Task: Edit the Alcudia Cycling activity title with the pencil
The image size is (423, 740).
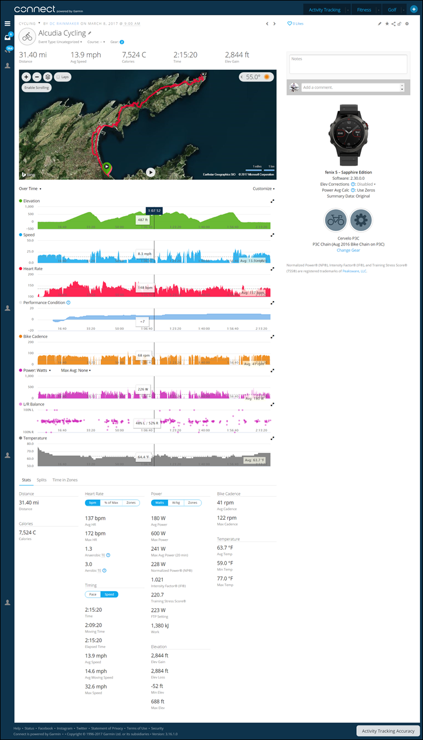Action: [x=90, y=33]
